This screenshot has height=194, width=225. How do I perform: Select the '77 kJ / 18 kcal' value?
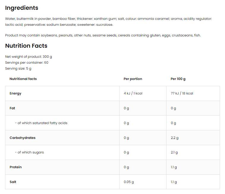(182, 93)
